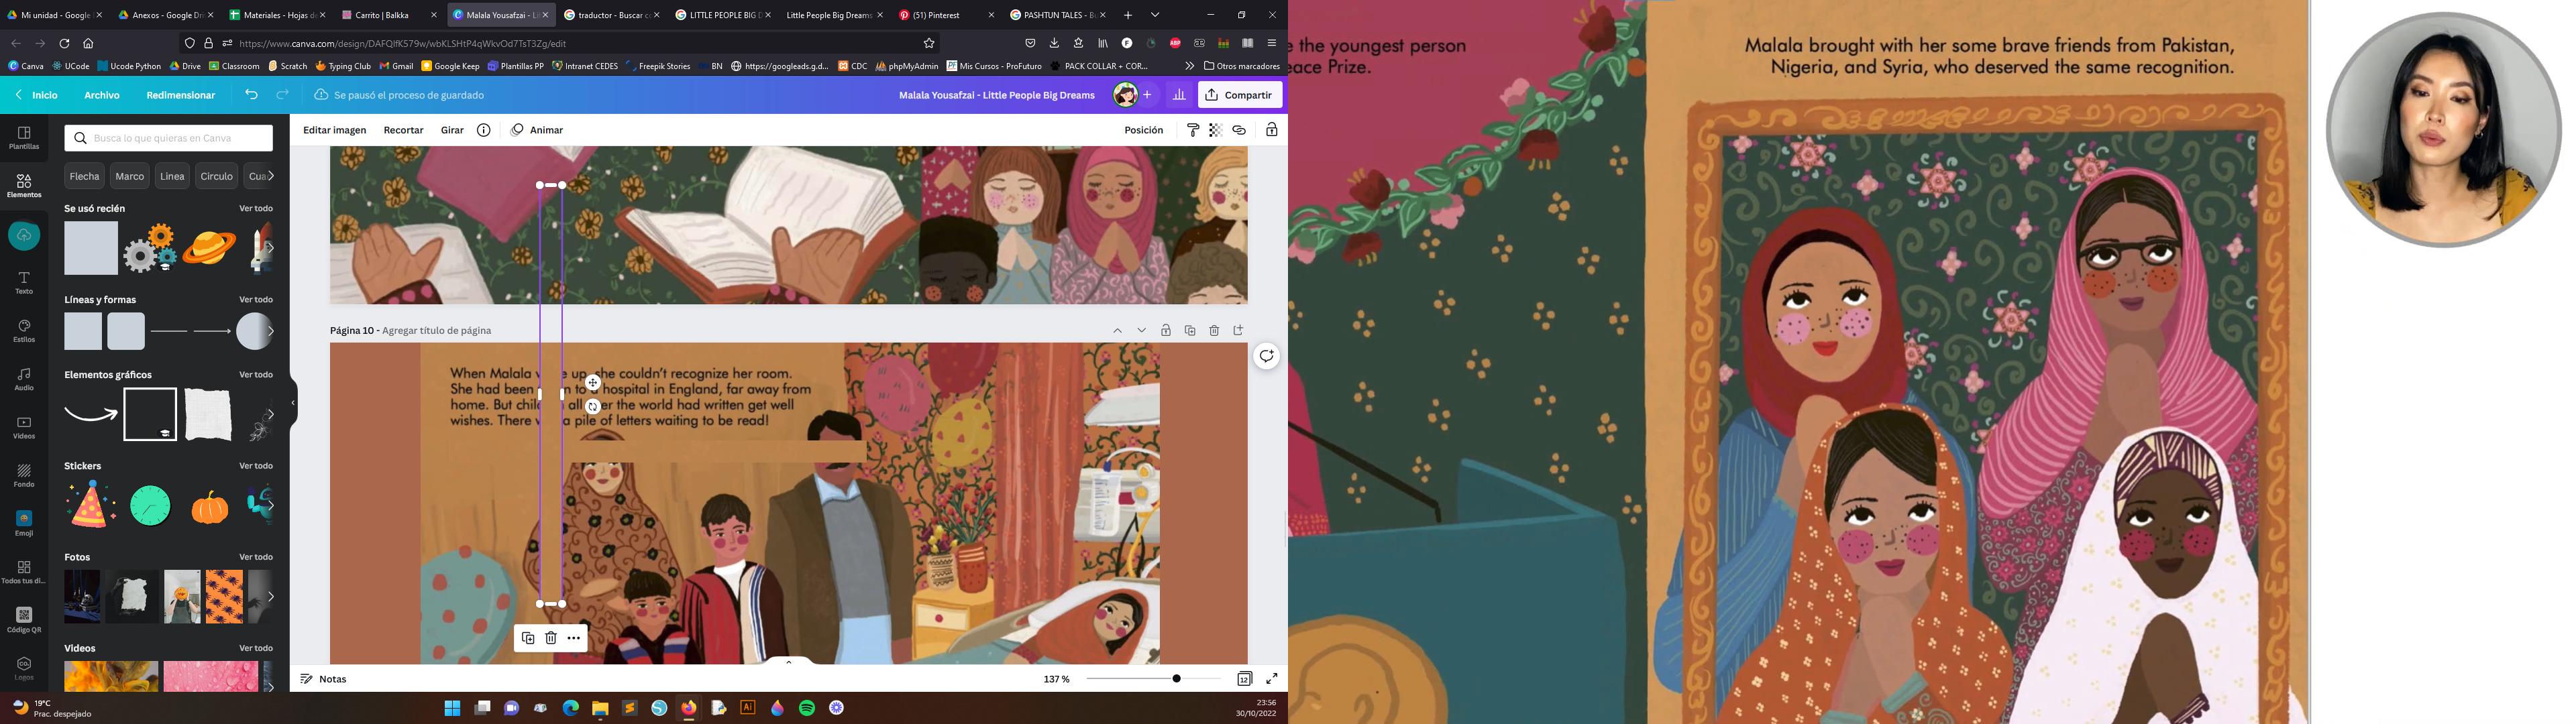Viewport: 2576px width, 724px height.
Task: Click the Girar button
Action: click(x=452, y=130)
